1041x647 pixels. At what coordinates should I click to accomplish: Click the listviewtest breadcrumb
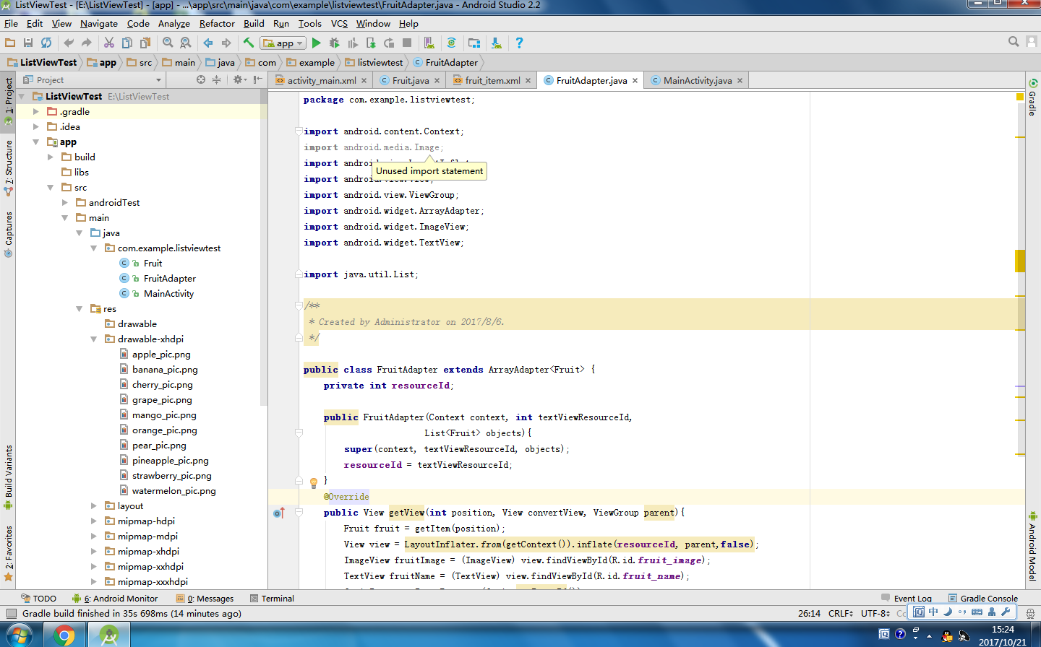click(374, 63)
